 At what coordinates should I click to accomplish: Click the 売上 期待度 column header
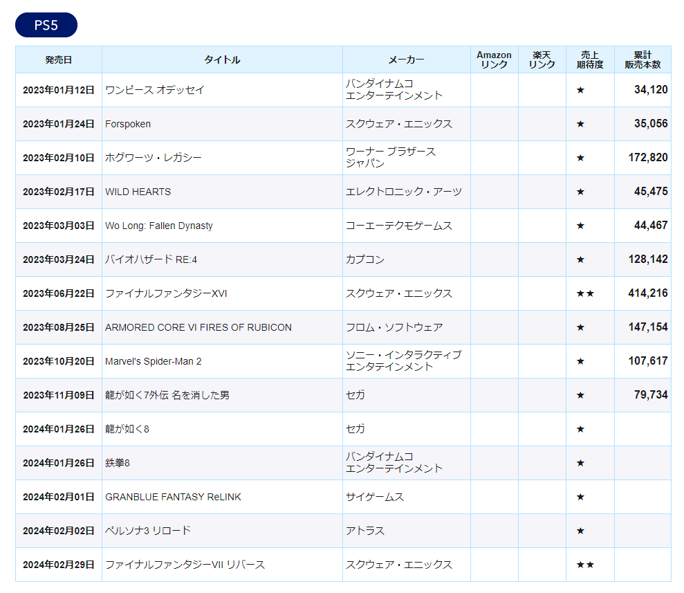tap(590, 60)
